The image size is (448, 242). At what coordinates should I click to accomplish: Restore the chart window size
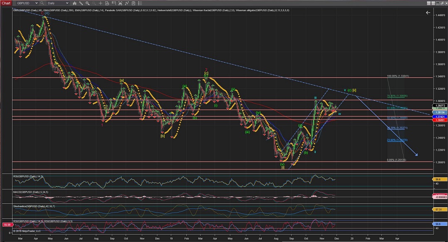coord(442,3)
